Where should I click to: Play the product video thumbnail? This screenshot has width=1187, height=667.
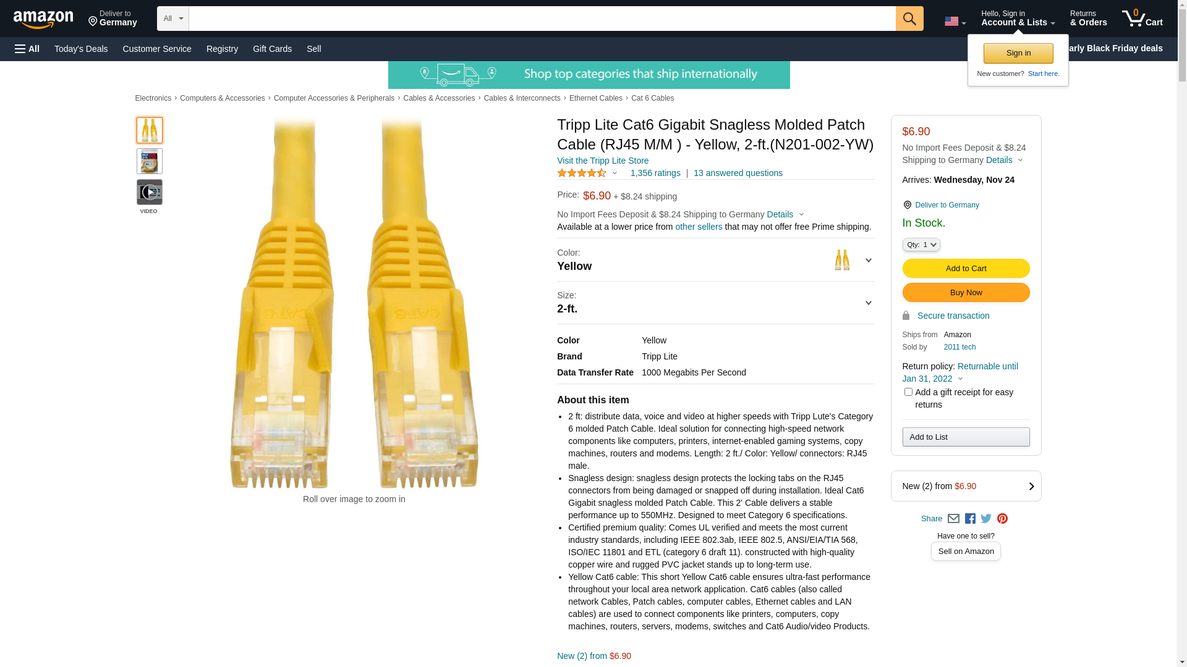[150, 192]
